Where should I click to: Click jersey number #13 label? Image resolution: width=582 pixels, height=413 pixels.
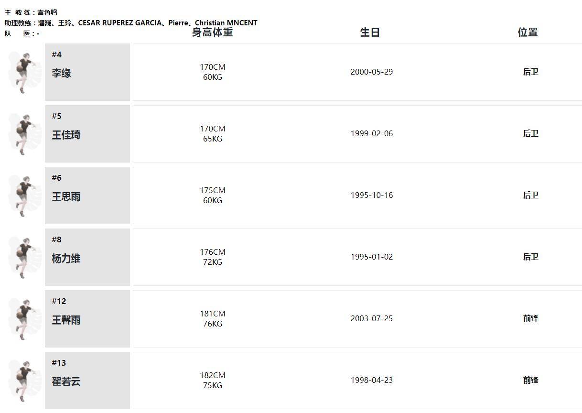click(59, 363)
